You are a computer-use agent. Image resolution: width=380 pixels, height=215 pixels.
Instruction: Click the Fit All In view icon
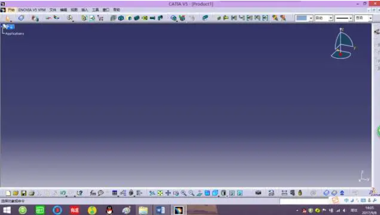159,192
